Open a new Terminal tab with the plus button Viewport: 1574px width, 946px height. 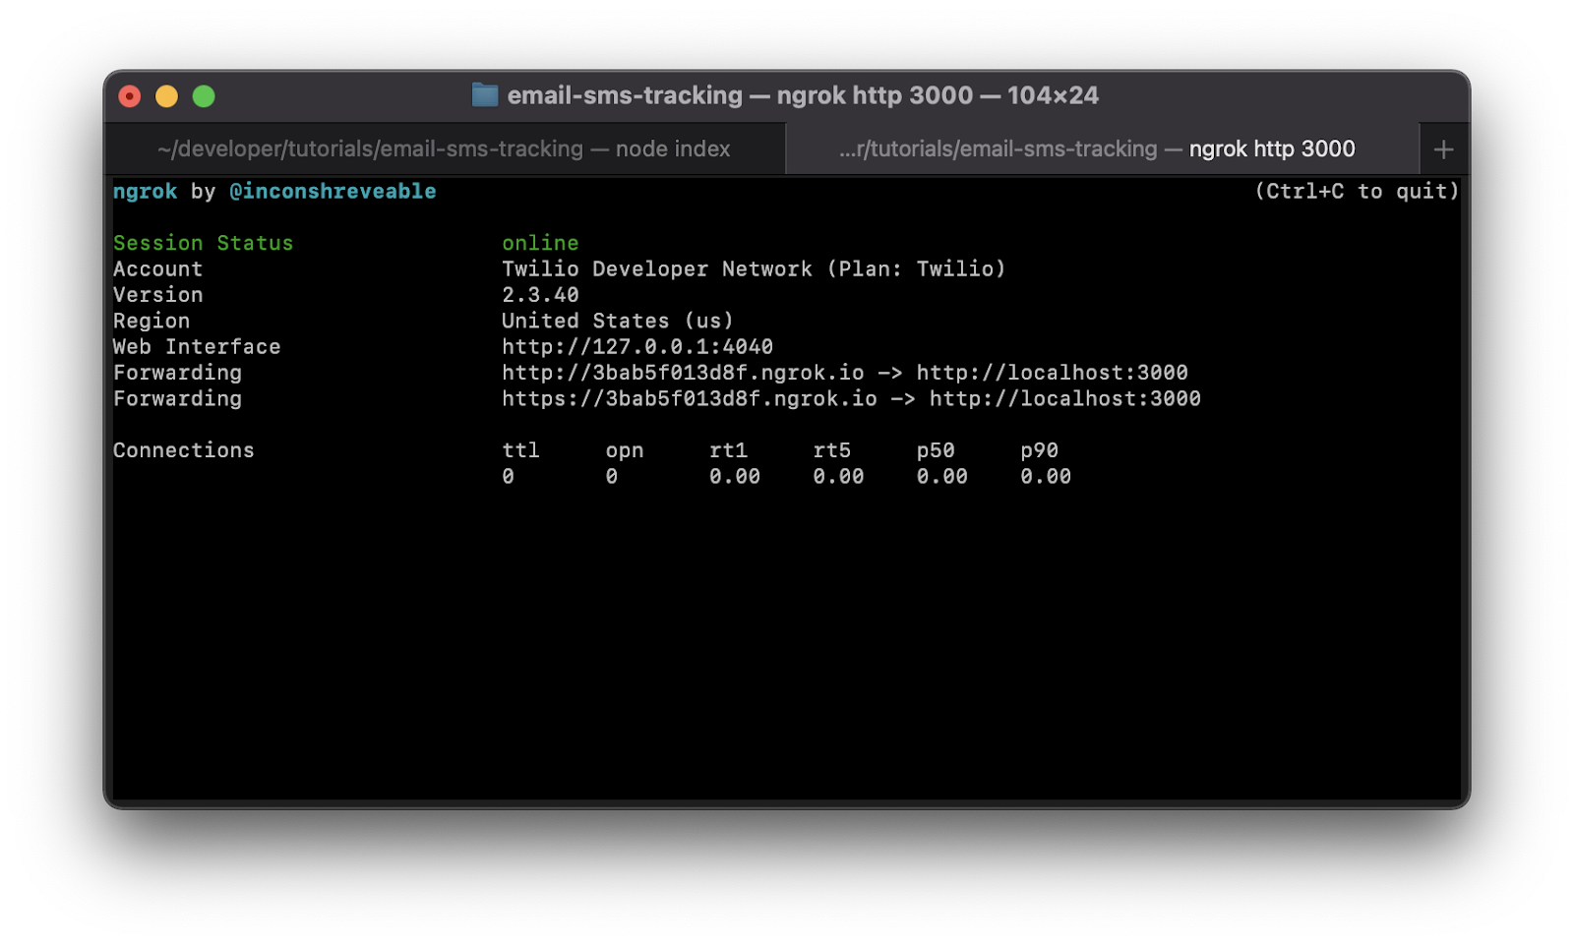(x=1443, y=148)
